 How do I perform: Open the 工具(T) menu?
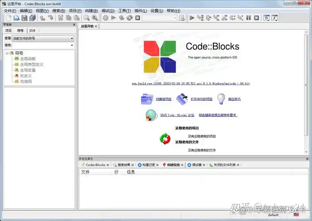[125, 11]
